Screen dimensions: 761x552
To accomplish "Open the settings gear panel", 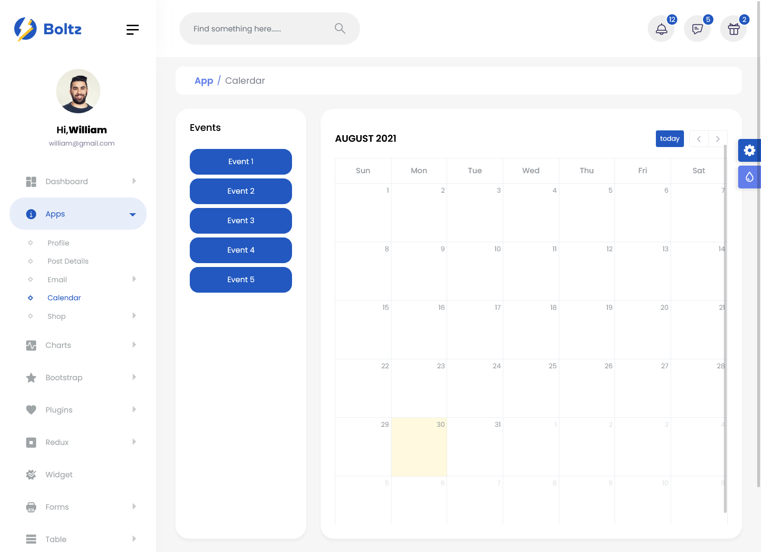I will 750,150.
